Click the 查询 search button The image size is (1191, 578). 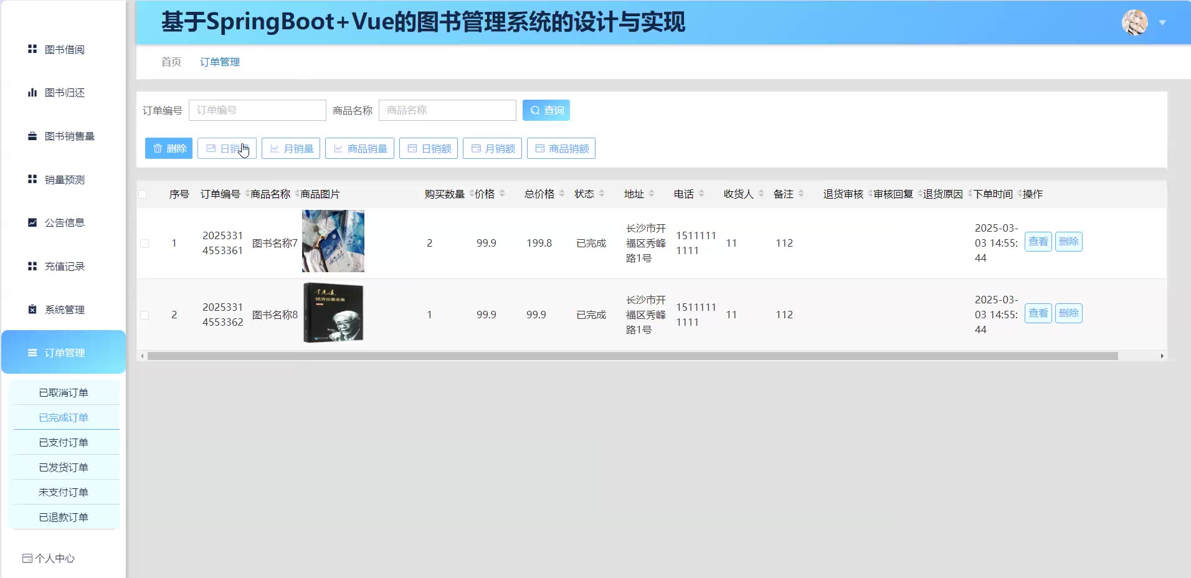[546, 110]
